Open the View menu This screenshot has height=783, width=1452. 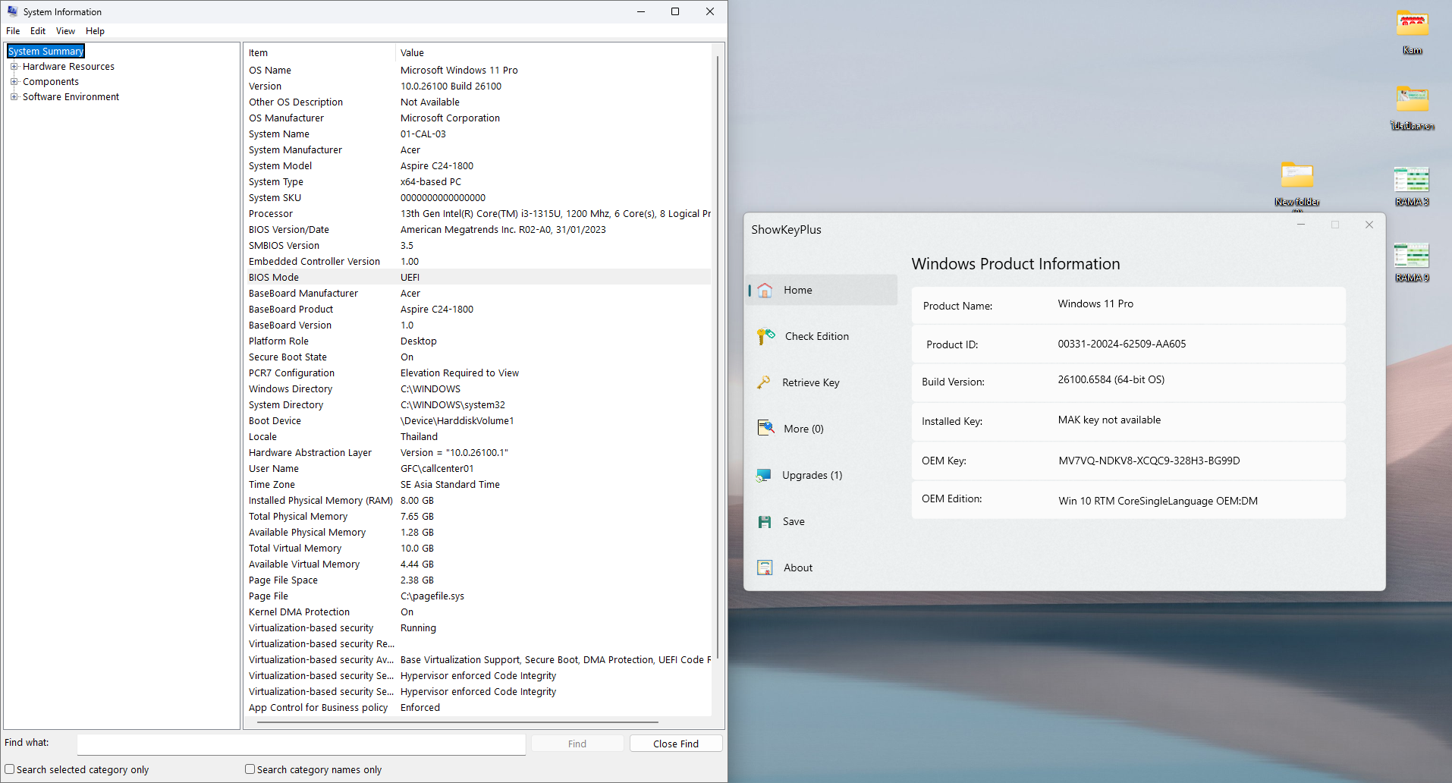click(65, 31)
